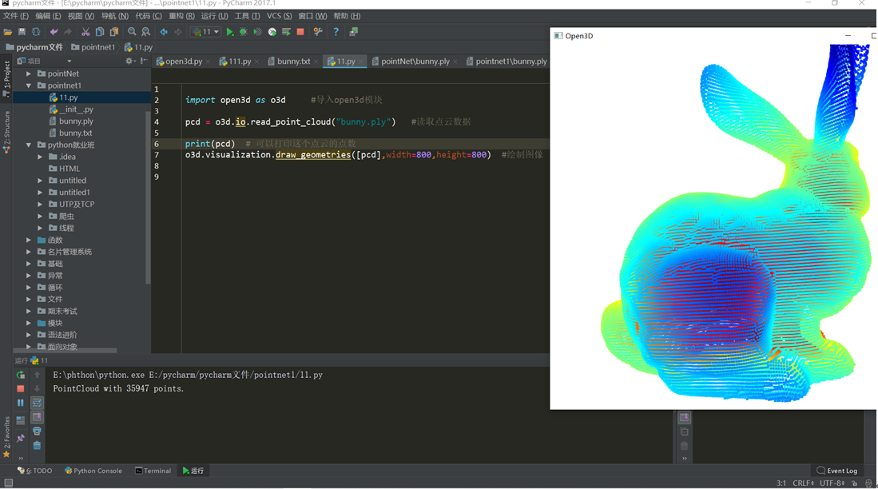
Task: Click the project panel gear settings icon
Action: tap(129, 61)
